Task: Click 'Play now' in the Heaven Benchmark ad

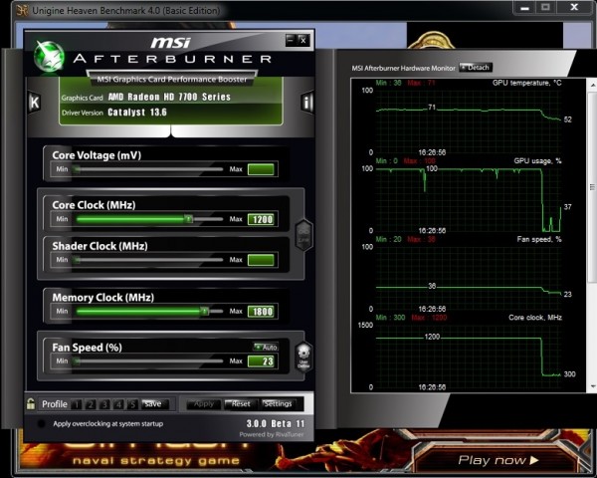Action: (x=498, y=460)
